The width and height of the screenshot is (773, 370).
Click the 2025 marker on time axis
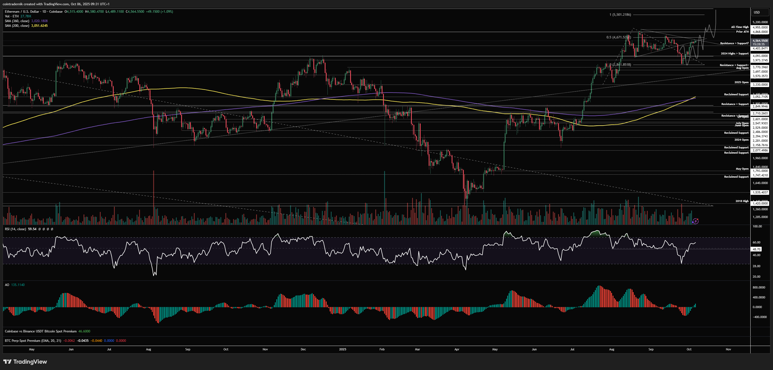coord(342,349)
